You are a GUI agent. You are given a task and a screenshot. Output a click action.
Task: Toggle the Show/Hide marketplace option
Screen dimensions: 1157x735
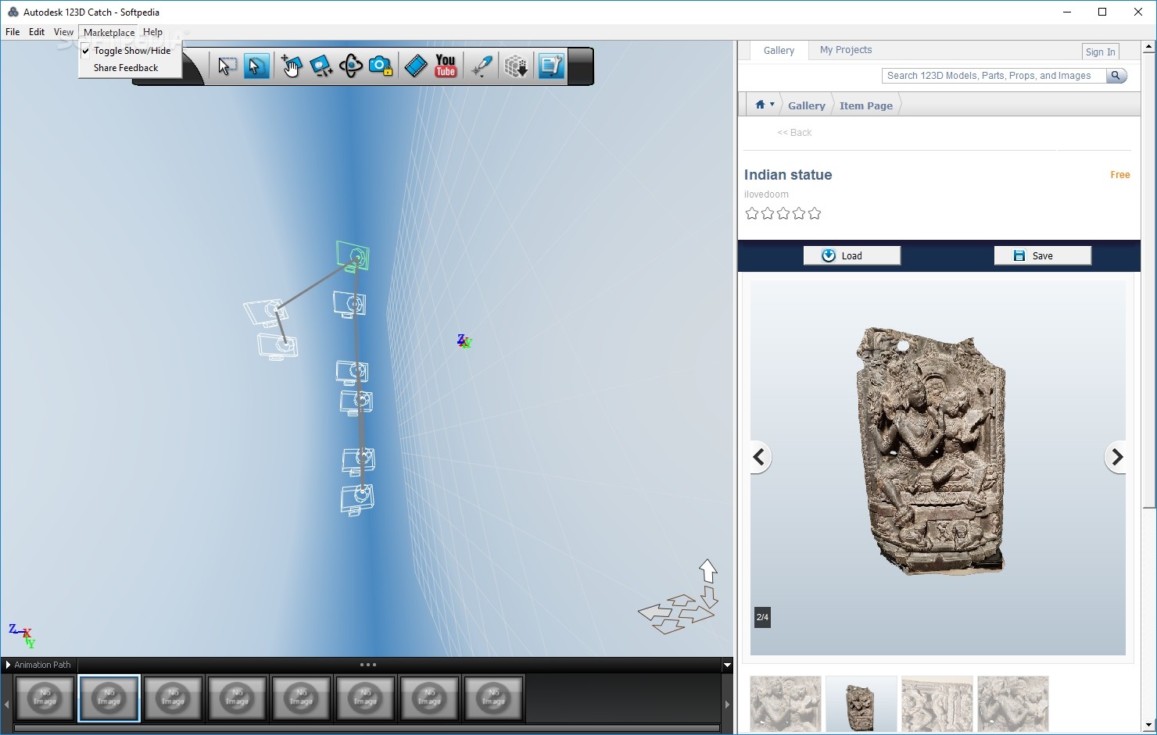[131, 51]
